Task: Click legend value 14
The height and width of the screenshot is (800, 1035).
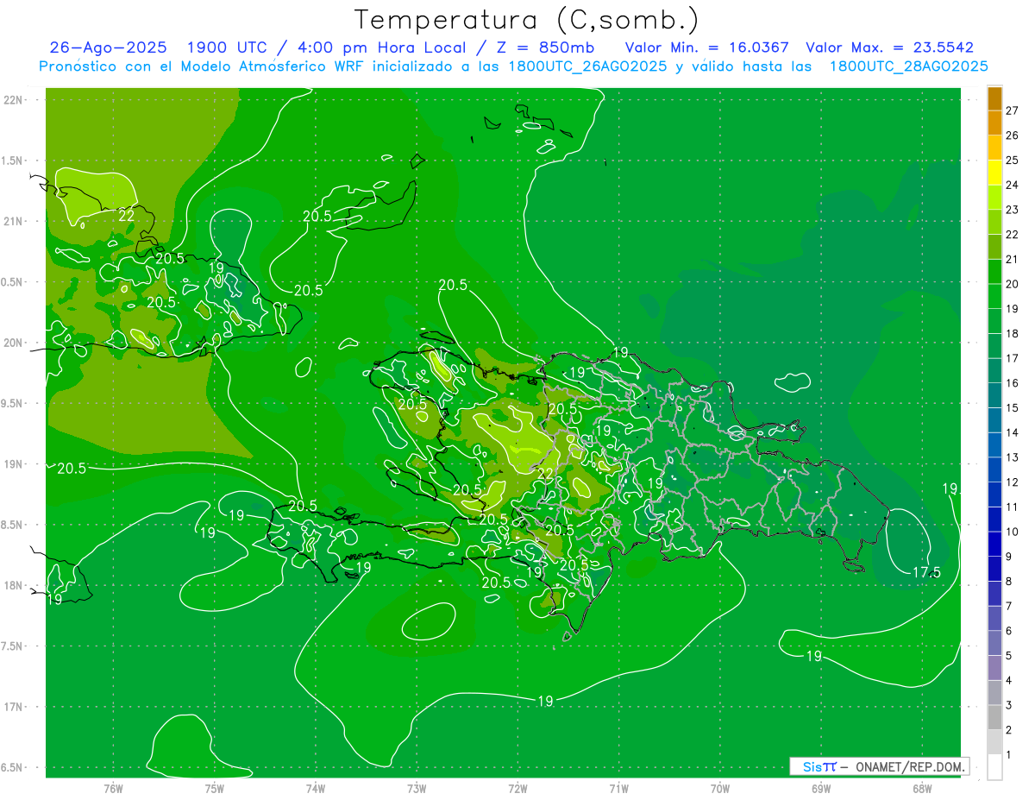Action: [1013, 432]
